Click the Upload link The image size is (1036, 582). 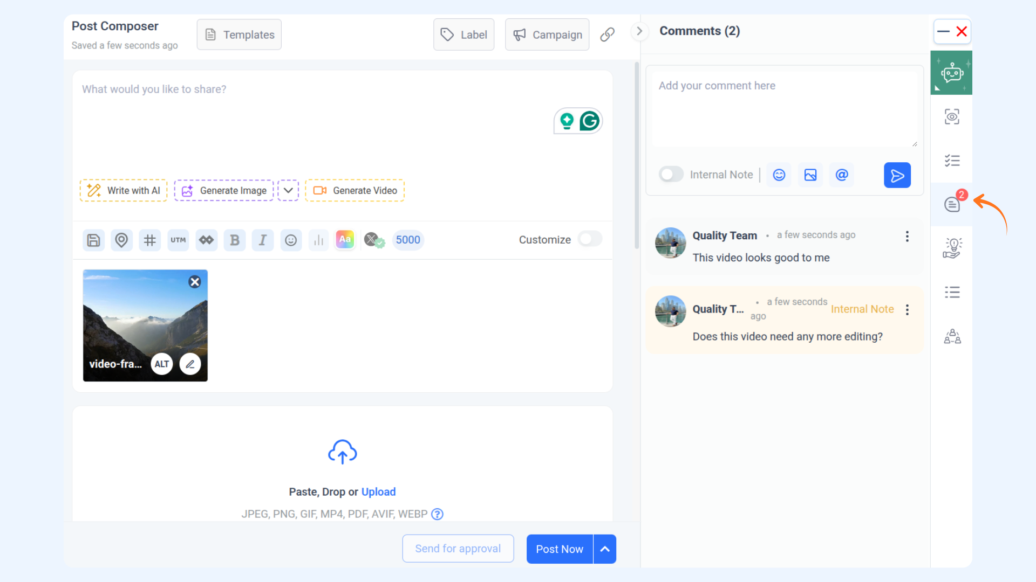click(378, 491)
